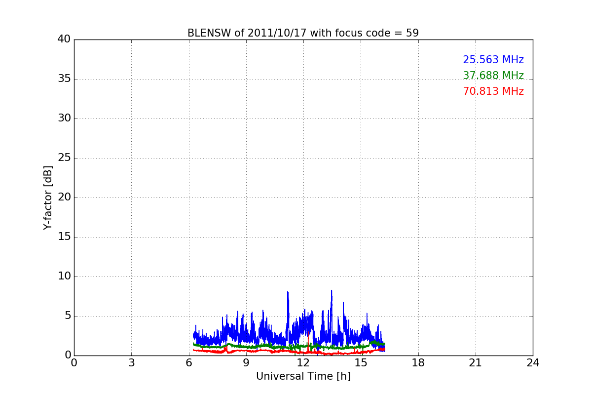Click the y-axis tick label 35
The height and width of the screenshot is (395, 592).
64,79
